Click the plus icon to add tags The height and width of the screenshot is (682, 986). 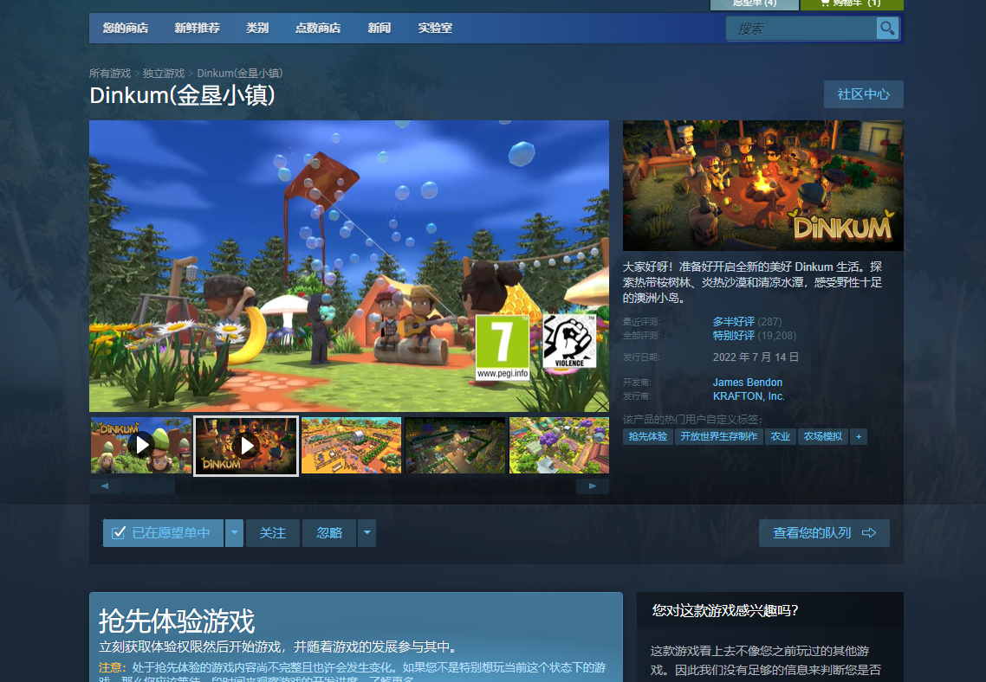[859, 437]
